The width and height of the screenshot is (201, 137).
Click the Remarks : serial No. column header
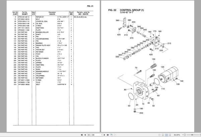[x=83, y=13]
